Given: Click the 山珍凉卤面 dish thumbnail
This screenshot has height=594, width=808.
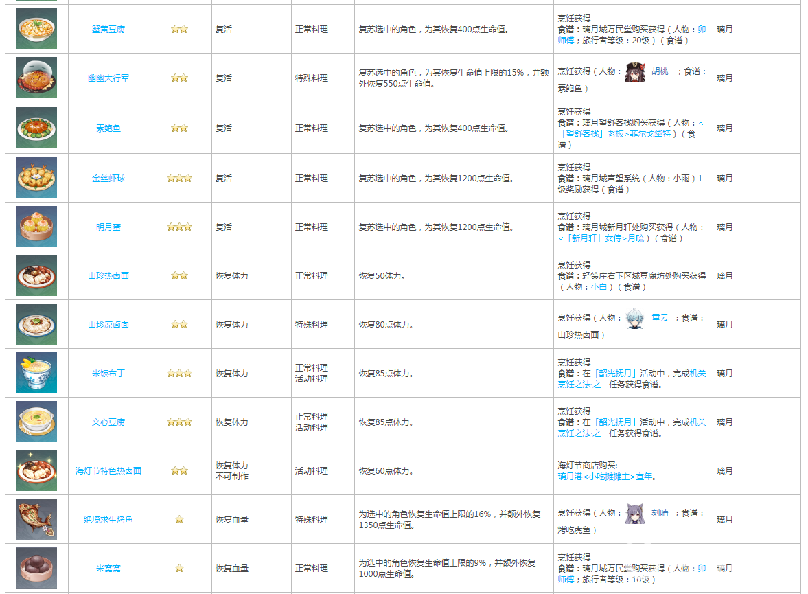Looking at the screenshot, I should (36, 324).
